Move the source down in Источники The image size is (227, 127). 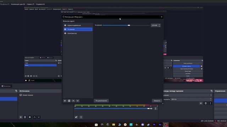pos(39,117)
